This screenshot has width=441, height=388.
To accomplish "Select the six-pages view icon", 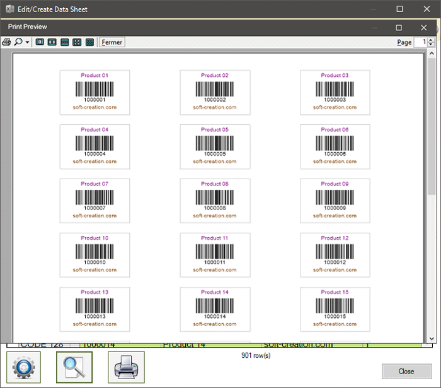I will 89,42.
